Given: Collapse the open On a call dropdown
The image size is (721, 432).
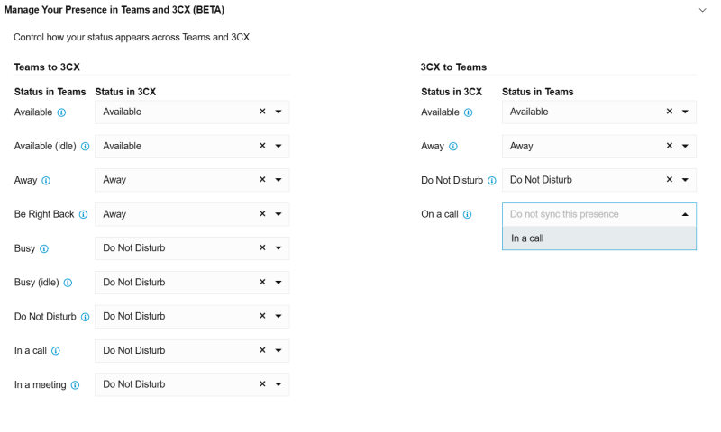Looking at the screenshot, I should (685, 214).
